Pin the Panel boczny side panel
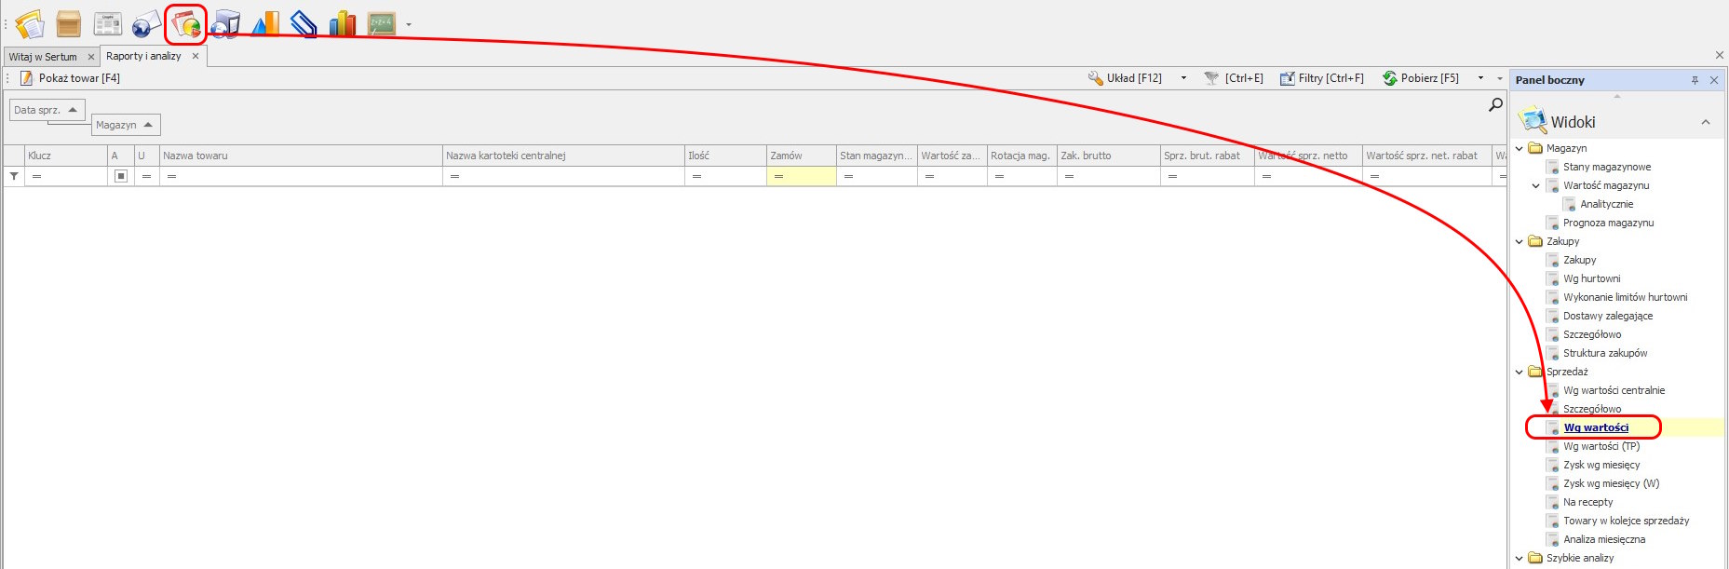The height and width of the screenshot is (569, 1729). pyautogui.click(x=1695, y=80)
